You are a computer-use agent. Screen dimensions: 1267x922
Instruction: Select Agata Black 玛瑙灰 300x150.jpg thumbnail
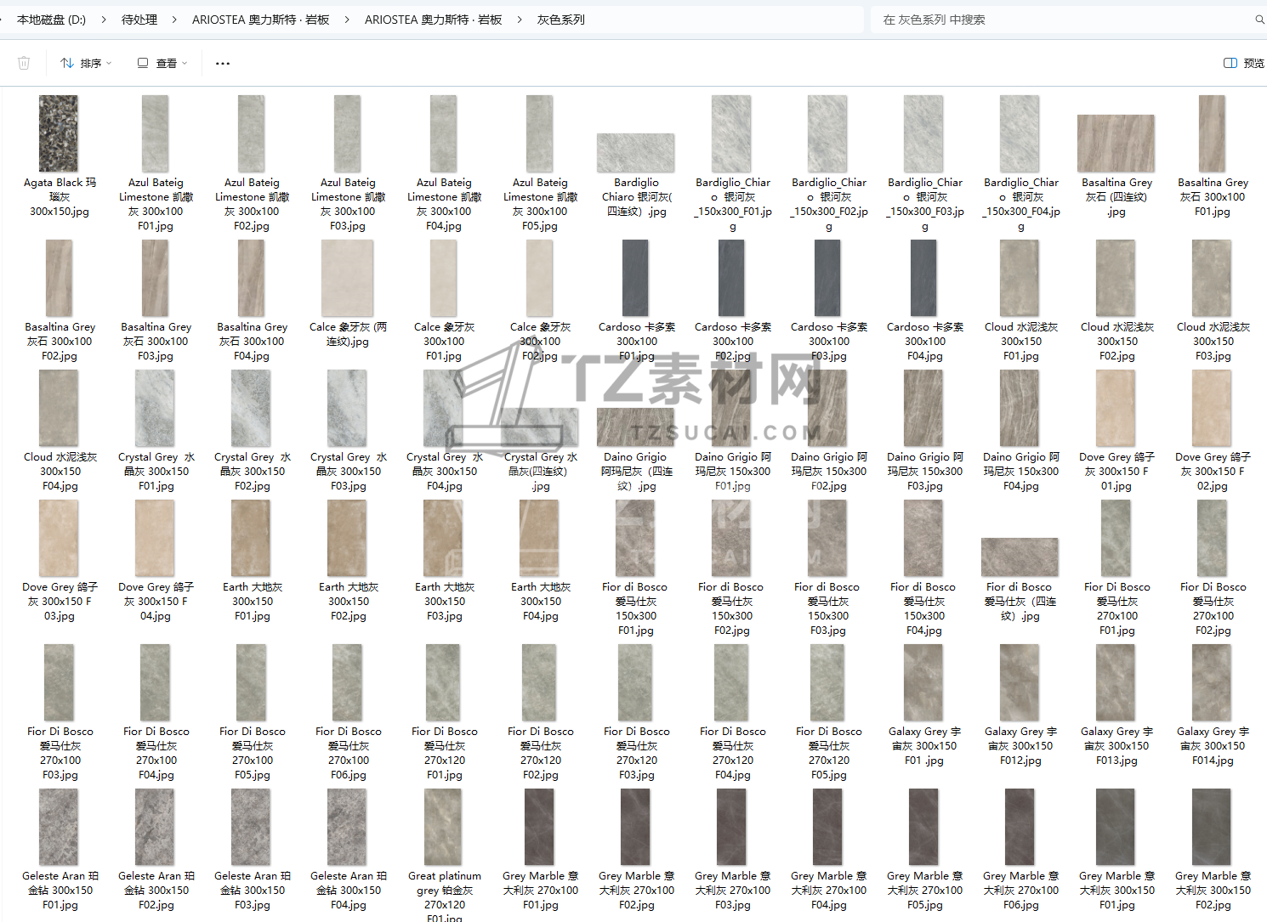(x=59, y=133)
